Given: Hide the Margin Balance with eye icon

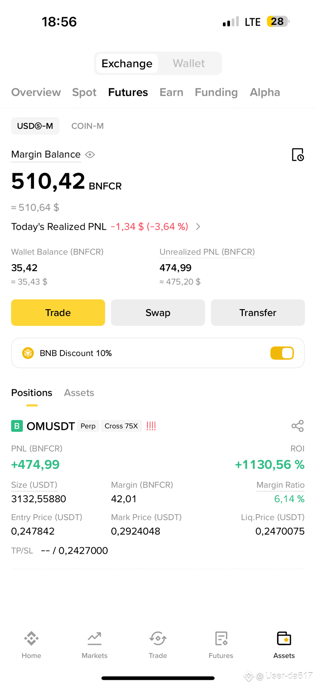Looking at the screenshot, I should click(90, 154).
